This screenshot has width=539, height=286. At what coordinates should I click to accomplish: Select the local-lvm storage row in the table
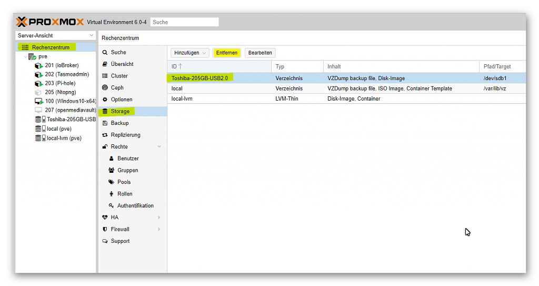tap(346, 98)
